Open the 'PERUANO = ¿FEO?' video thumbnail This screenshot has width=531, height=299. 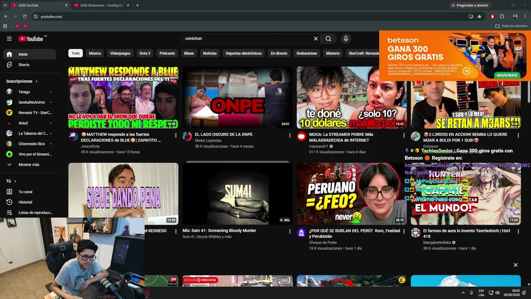(x=352, y=194)
